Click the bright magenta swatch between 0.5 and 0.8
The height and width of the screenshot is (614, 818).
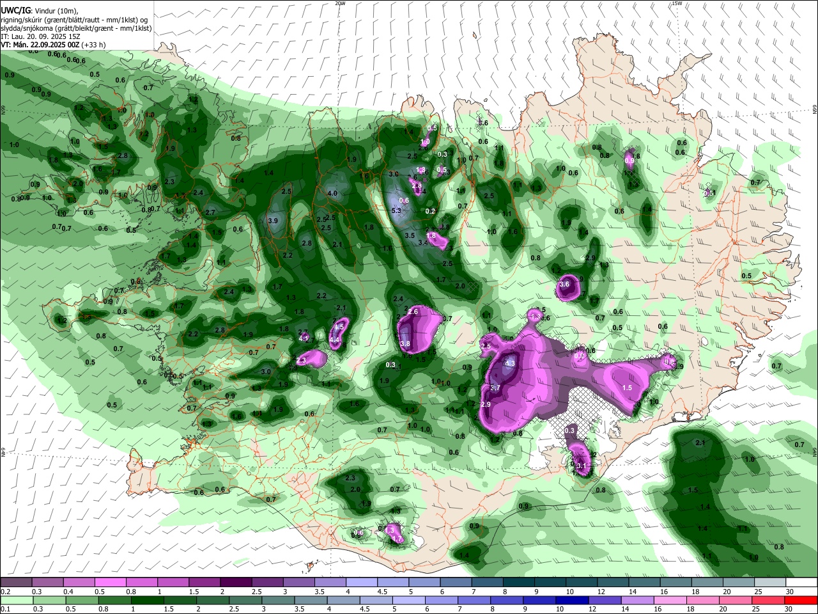110,583
